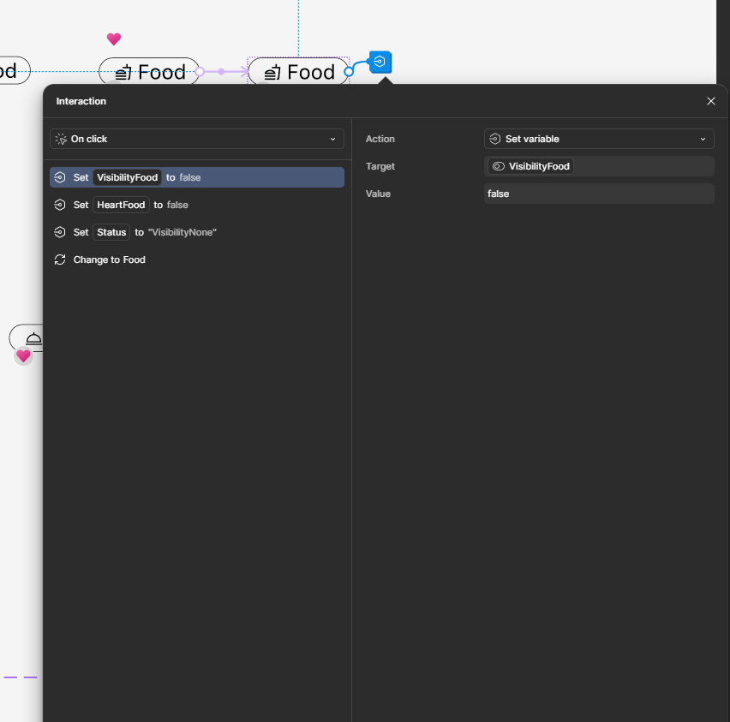The image size is (730, 722).
Task: Open the Set variable action dropdown
Action: tap(599, 139)
